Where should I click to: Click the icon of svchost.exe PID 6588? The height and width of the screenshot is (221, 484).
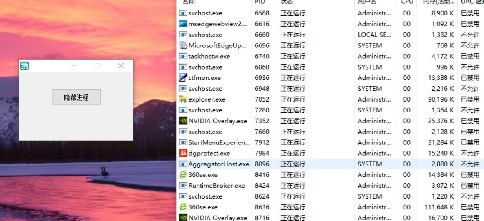183,13
